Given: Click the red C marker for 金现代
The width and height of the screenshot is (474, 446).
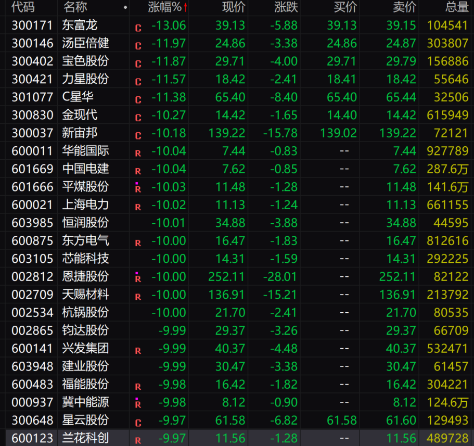Looking at the screenshot, I should pyautogui.click(x=138, y=118).
